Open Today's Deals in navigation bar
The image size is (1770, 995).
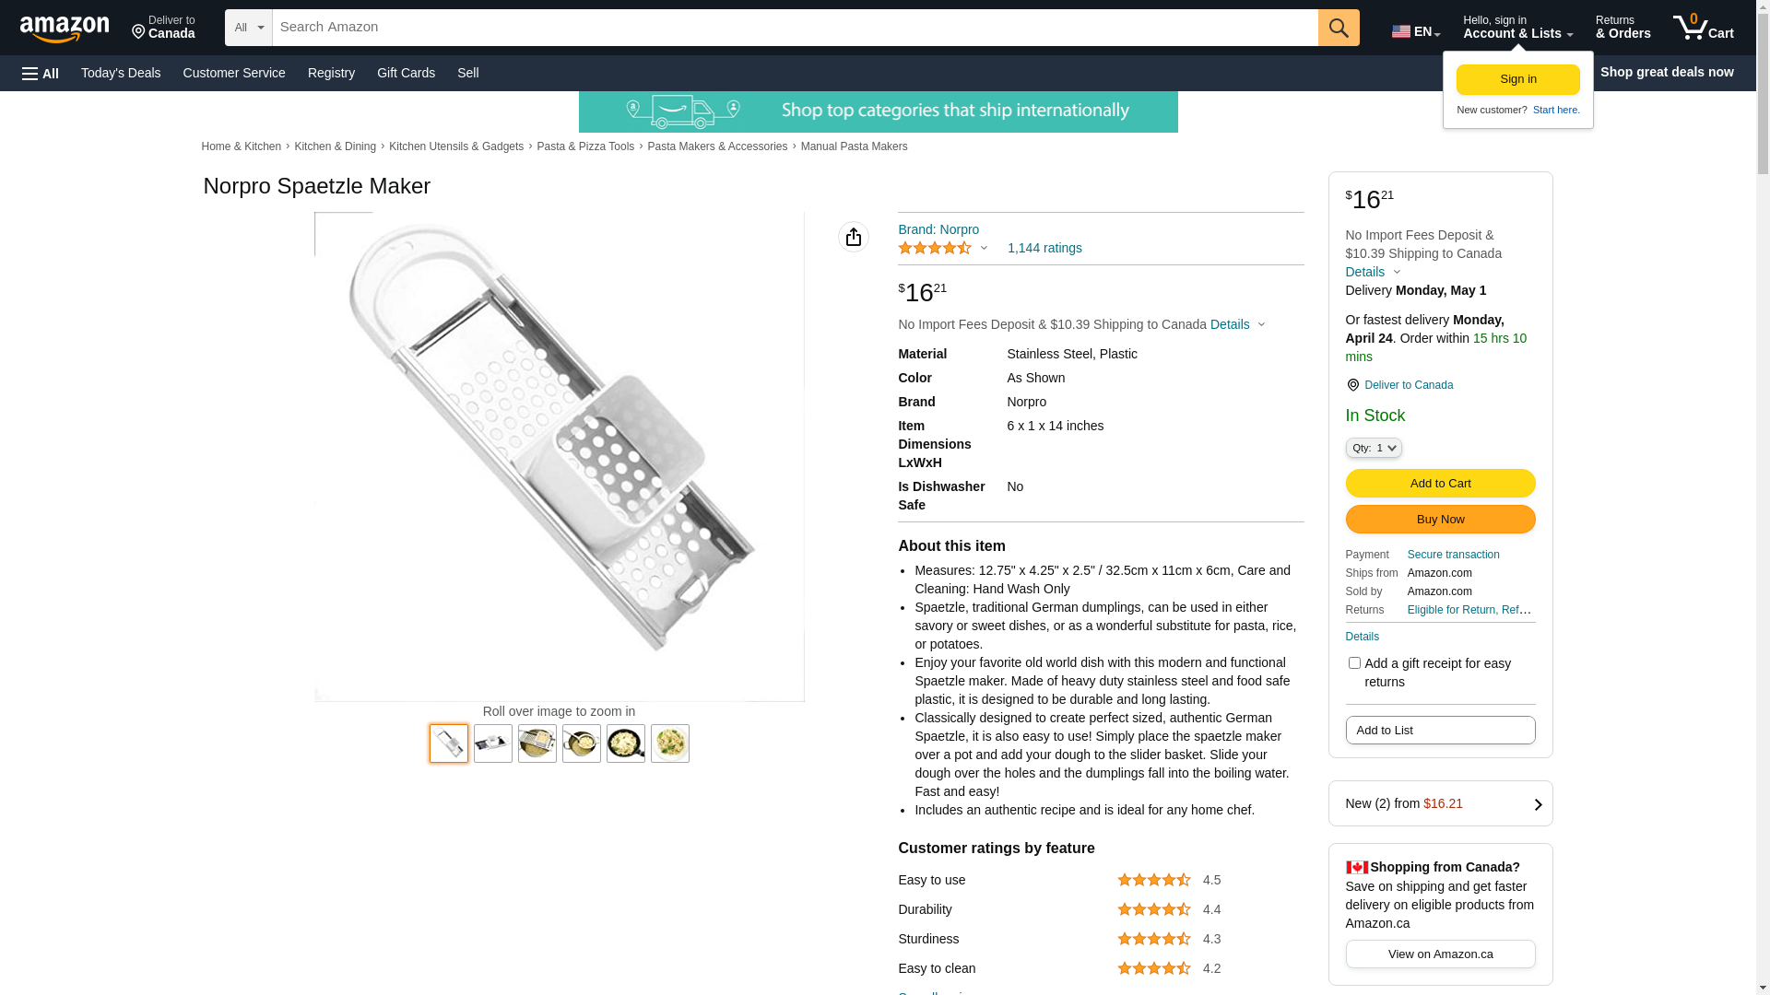tap(121, 73)
